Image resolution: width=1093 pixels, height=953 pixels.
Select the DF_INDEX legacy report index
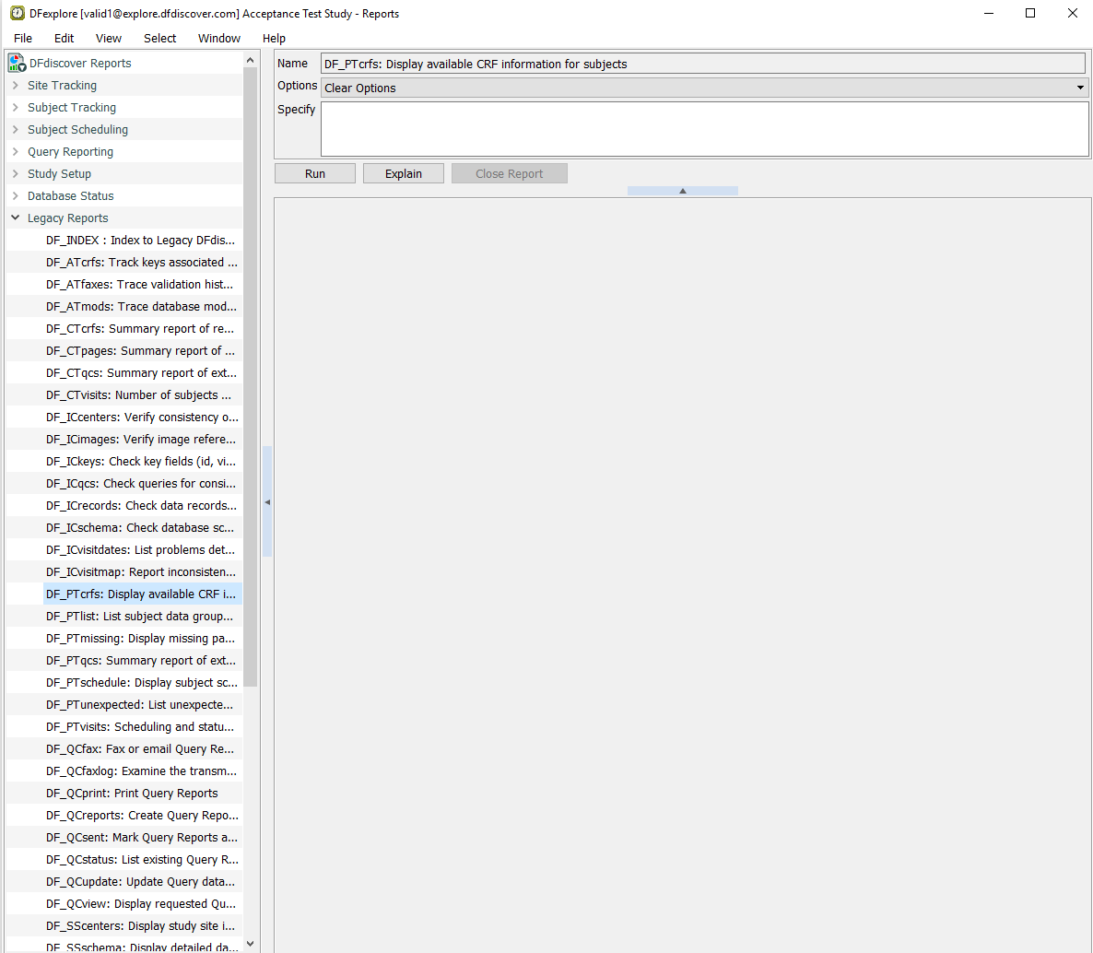140,241
